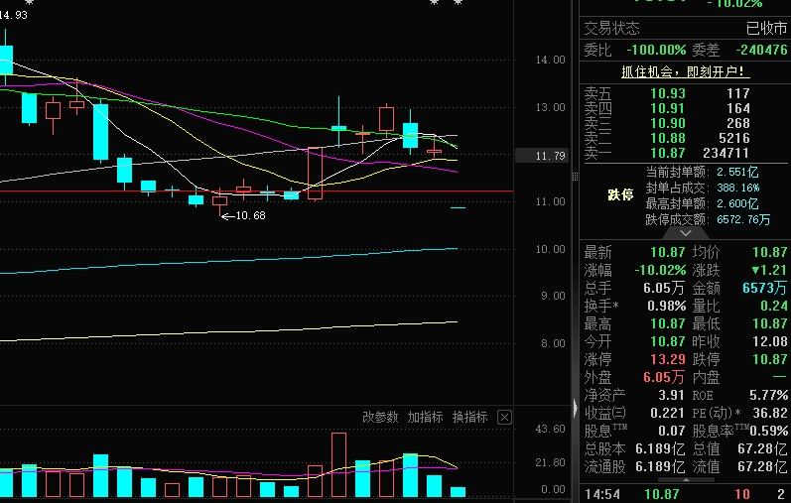Click the 量比 0.24 value
791x503 pixels.
(x=774, y=306)
